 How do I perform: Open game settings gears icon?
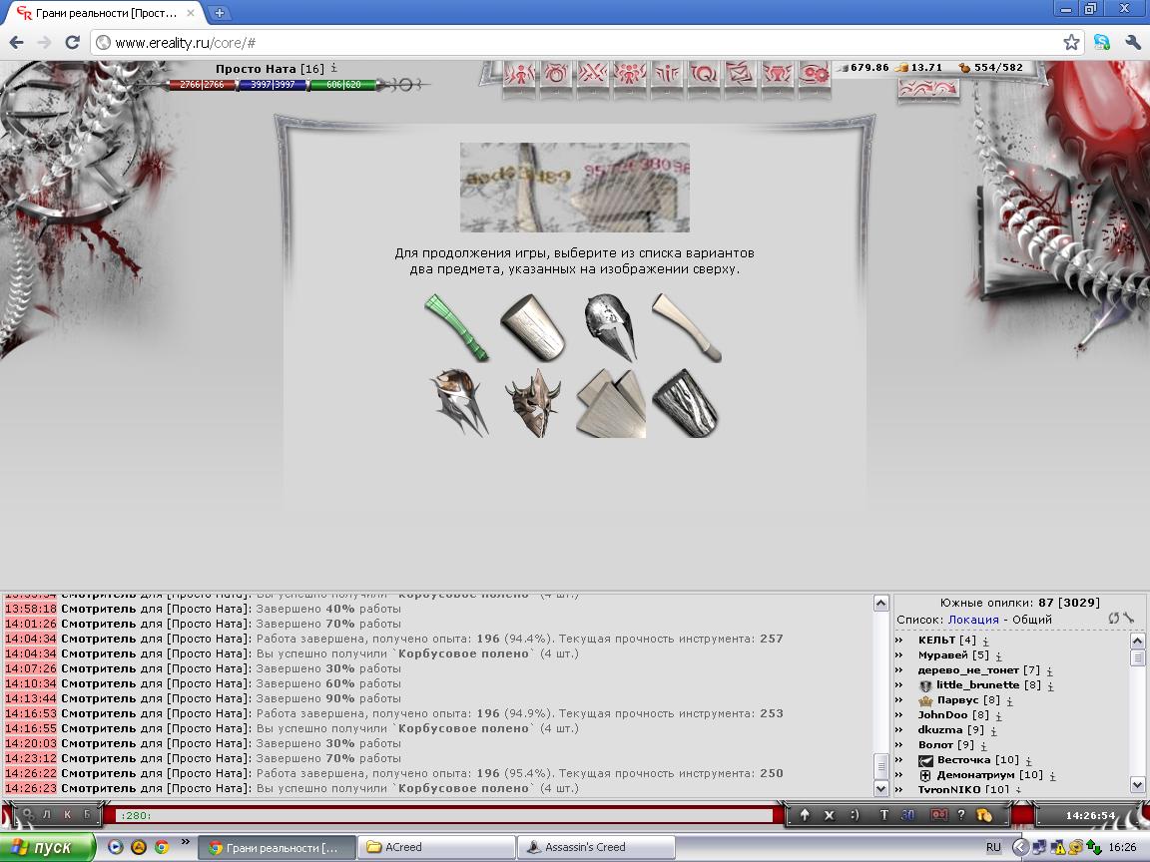coord(815,75)
